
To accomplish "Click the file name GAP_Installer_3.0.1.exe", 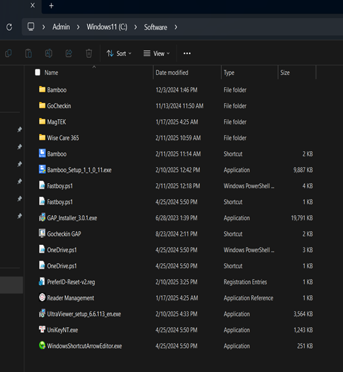I will [x=72, y=218].
